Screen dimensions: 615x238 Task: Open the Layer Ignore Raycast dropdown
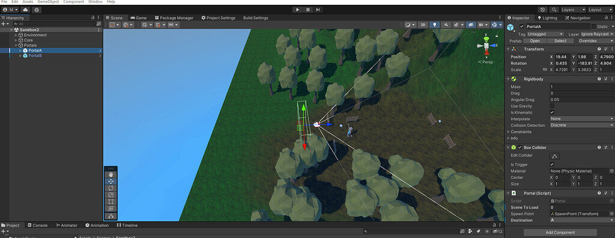coord(598,34)
